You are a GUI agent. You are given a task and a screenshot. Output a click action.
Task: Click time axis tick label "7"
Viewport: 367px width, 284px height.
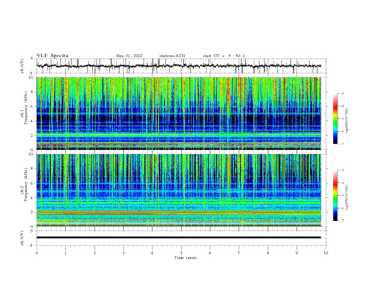[239, 253]
